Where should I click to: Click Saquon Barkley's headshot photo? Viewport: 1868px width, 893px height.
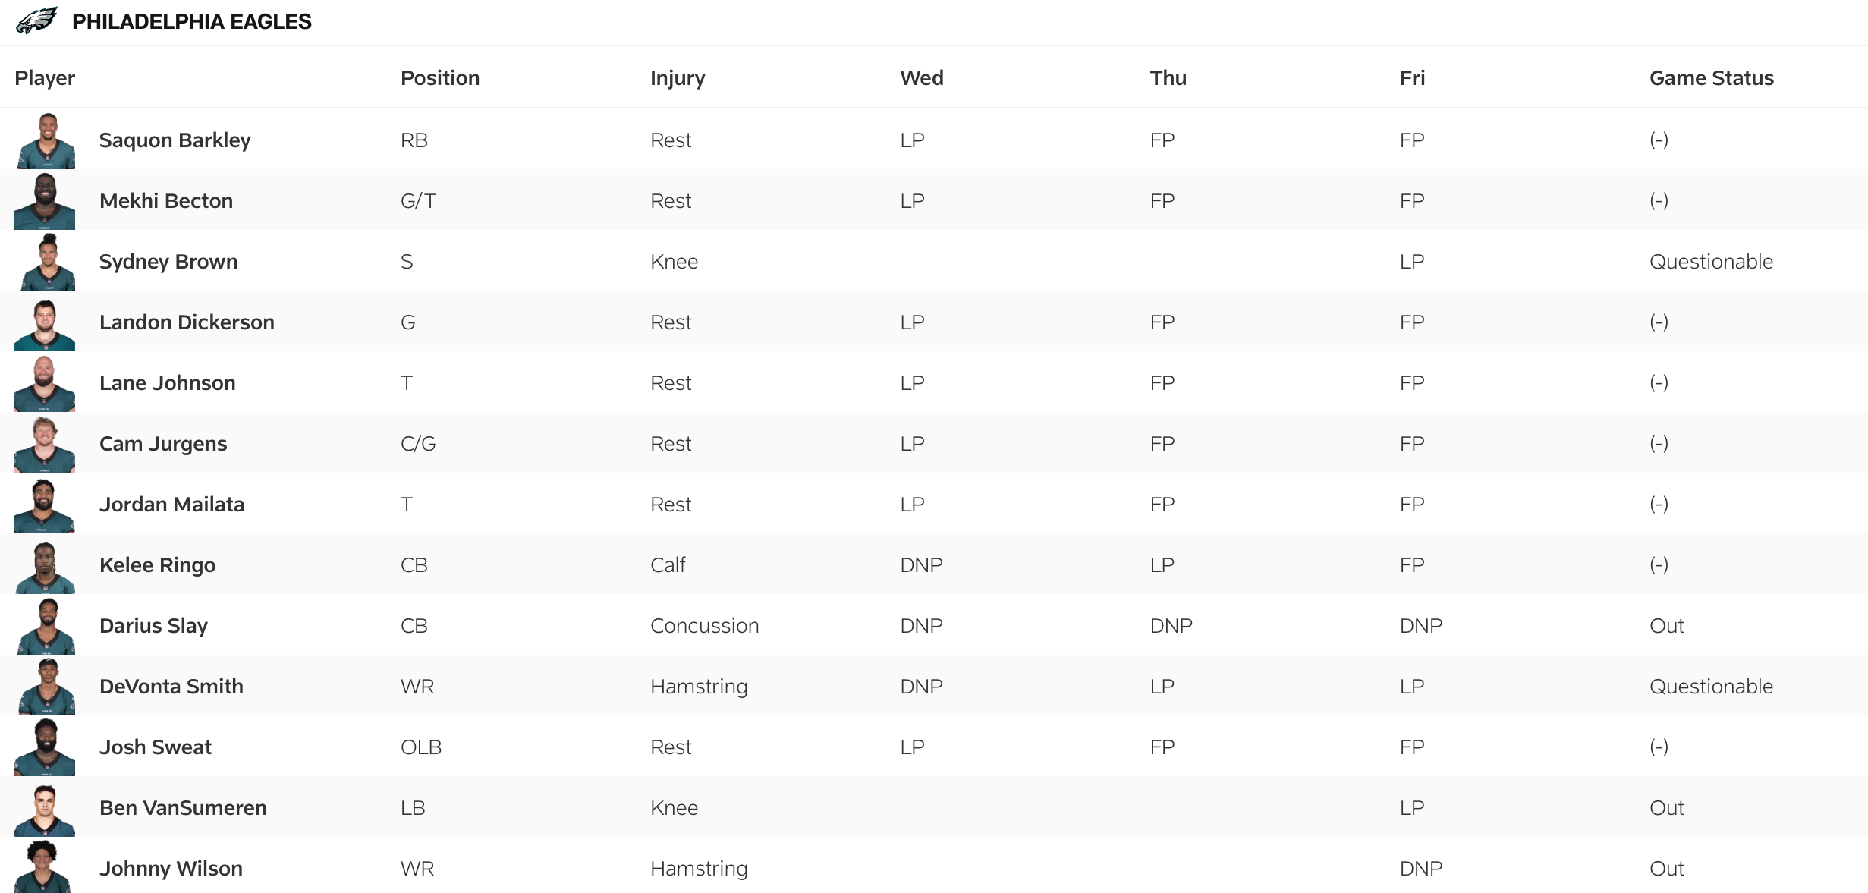(x=46, y=140)
